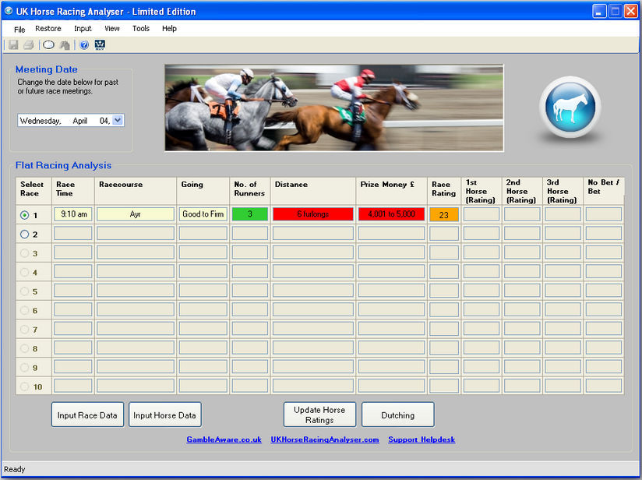The height and width of the screenshot is (480, 642).
Task: Click the red 6 furlongs Distance cell
Action: tap(312, 214)
